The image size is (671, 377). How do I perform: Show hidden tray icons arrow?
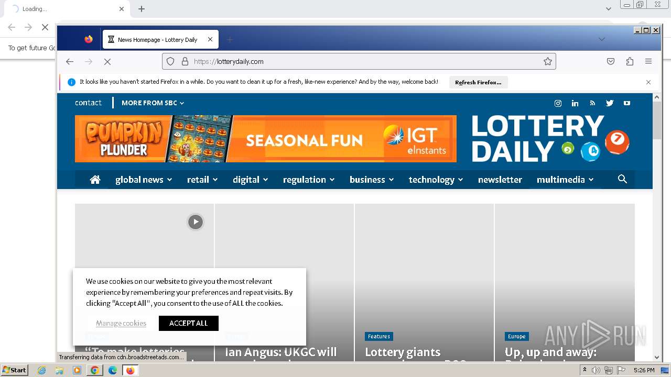click(x=585, y=370)
